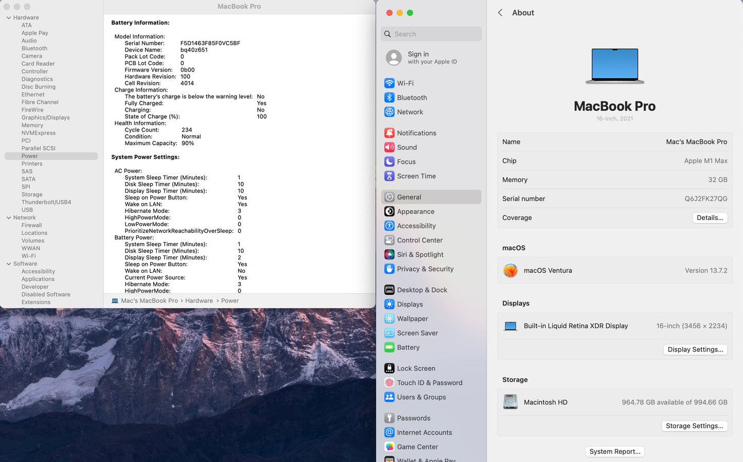Collapse the Software disclosure triangle

9,264
